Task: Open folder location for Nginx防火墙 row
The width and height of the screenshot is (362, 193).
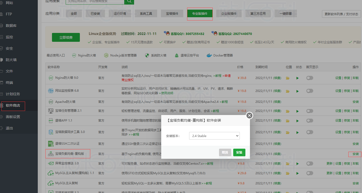Action: pyautogui.click(x=287, y=78)
